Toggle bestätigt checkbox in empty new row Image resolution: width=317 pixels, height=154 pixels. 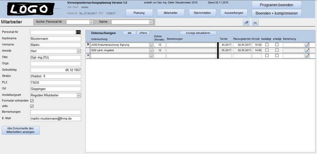click(267, 56)
